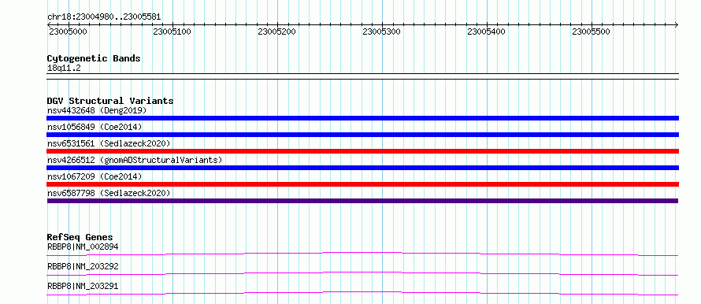Open variant nsv4432648 (Deng2019) label
The width and height of the screenshot is (701, 304).
[x=97, y=110]
